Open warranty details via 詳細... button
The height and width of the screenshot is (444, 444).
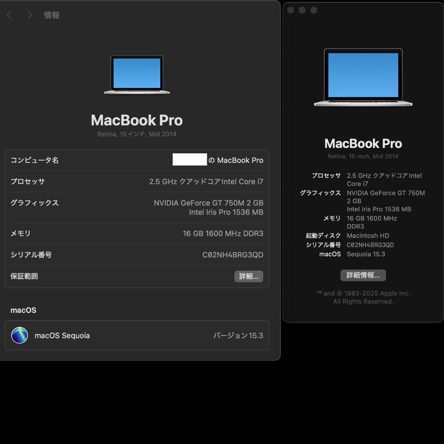point(248,276)
